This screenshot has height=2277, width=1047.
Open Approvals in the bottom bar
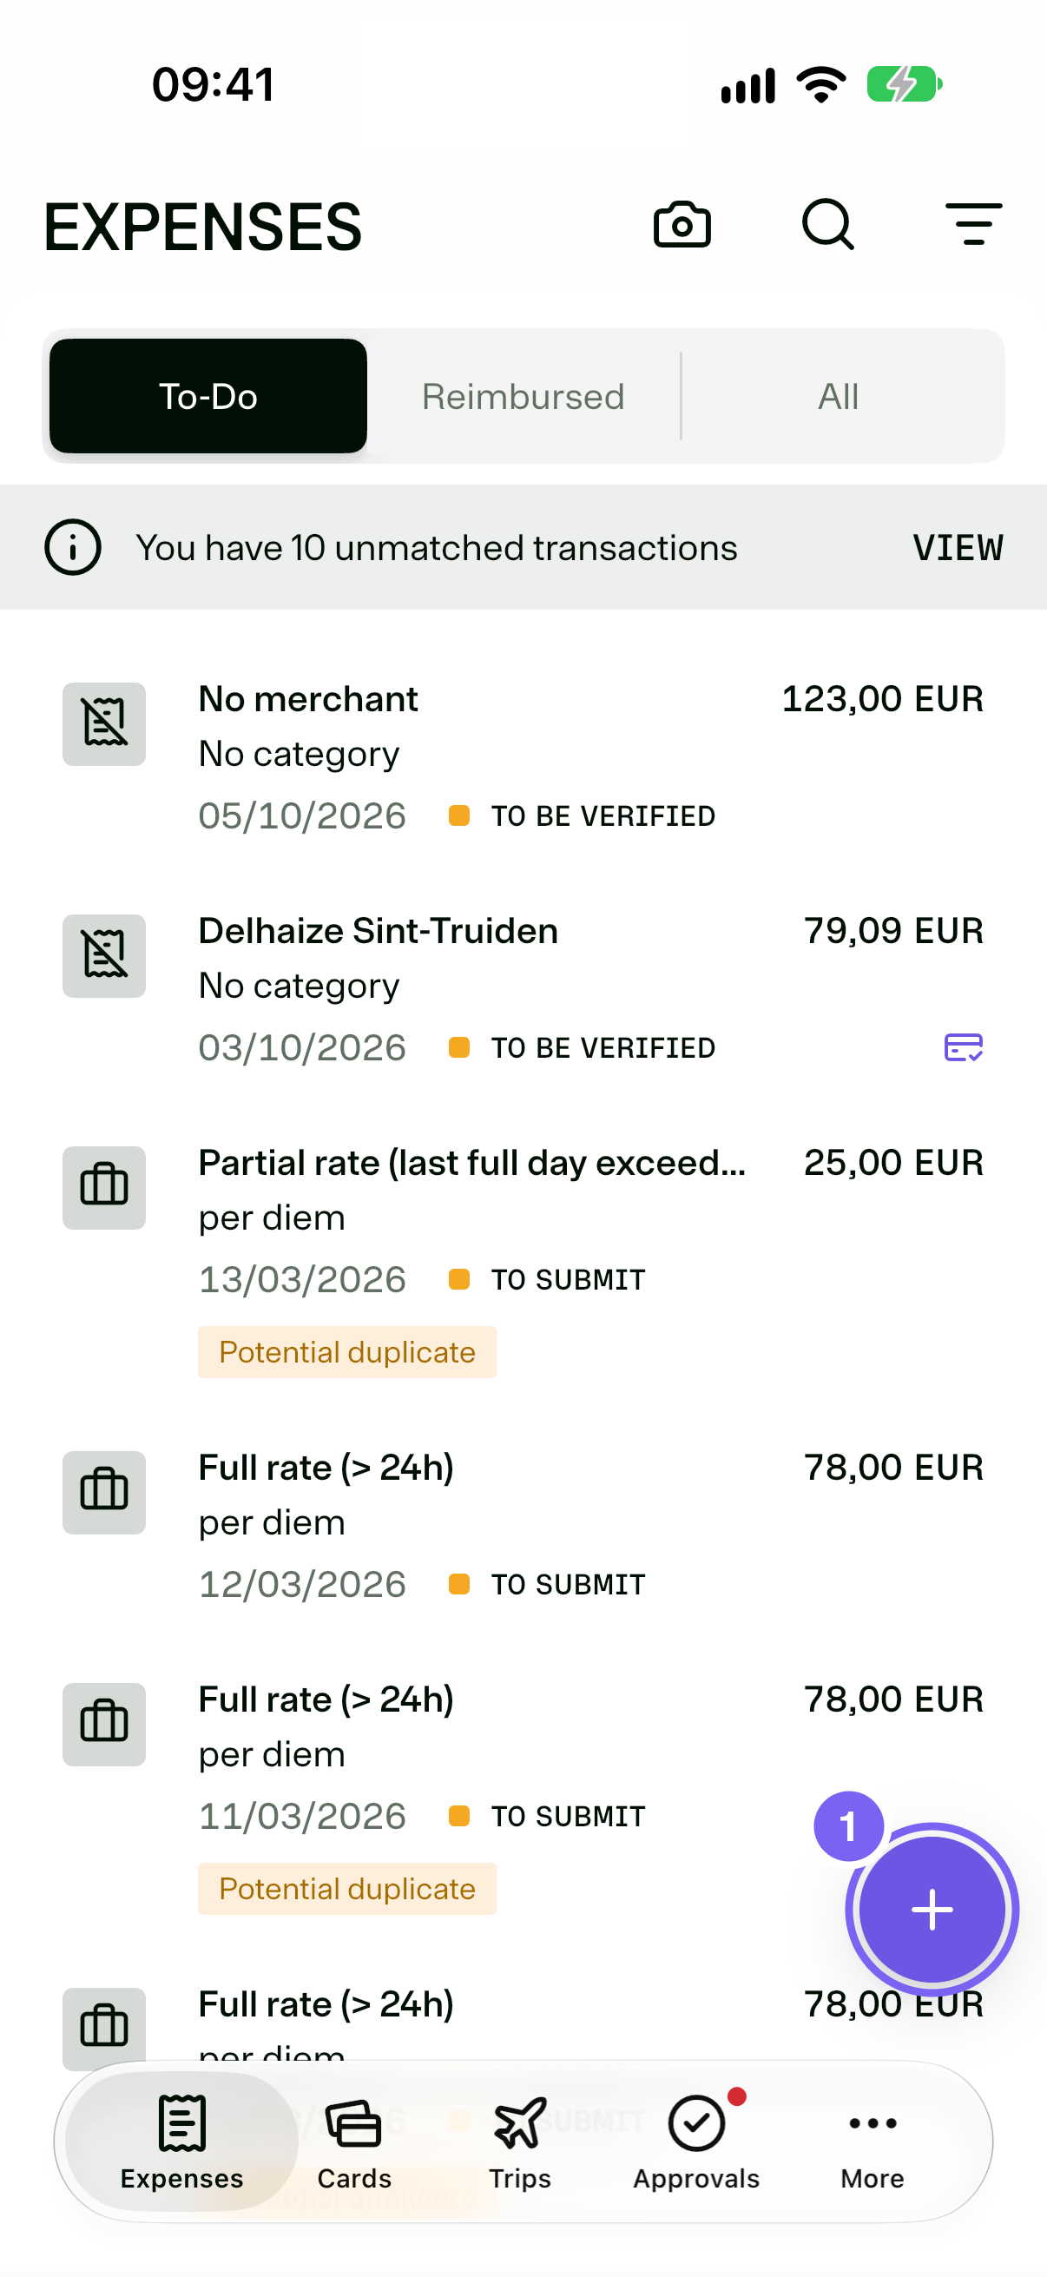[696, 2142]
